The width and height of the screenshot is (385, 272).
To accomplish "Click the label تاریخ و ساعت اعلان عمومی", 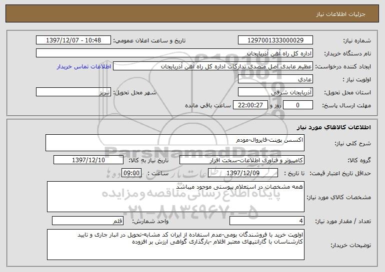I will point(149,40).
